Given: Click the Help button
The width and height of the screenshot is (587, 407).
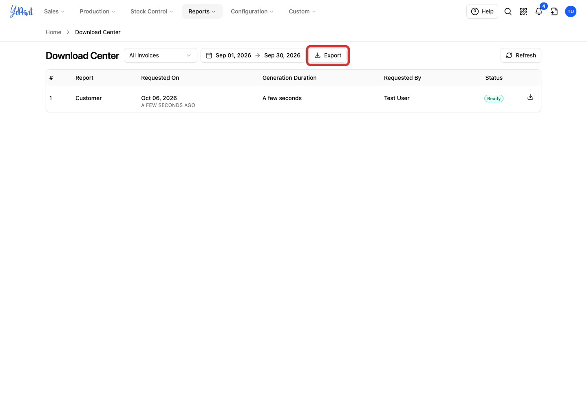Looking at the screenshot, I should pyautogui.click(x=482, y=11).
